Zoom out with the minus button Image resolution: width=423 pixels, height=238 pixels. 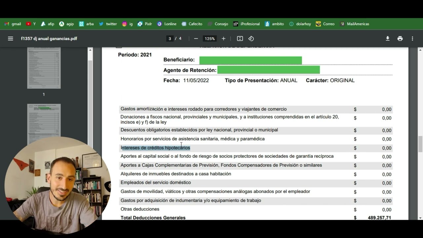196,39
